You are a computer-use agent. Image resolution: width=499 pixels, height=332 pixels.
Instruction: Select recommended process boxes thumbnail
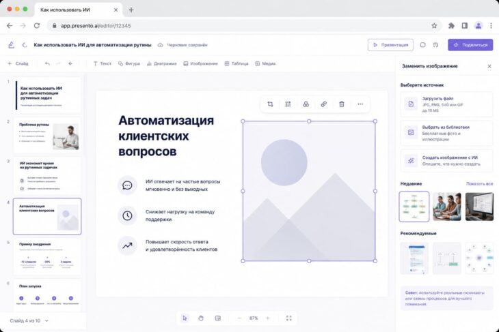(x=447, y=258)
